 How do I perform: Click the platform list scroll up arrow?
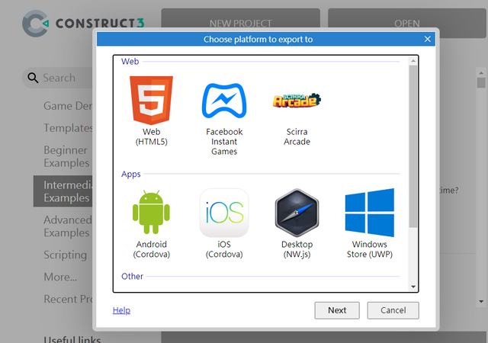[x=413, y=61]
